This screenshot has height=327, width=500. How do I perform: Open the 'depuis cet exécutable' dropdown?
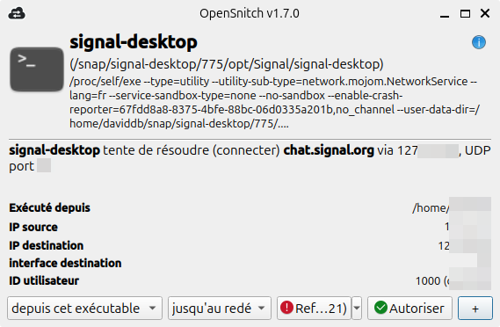[x=84, y=309]
